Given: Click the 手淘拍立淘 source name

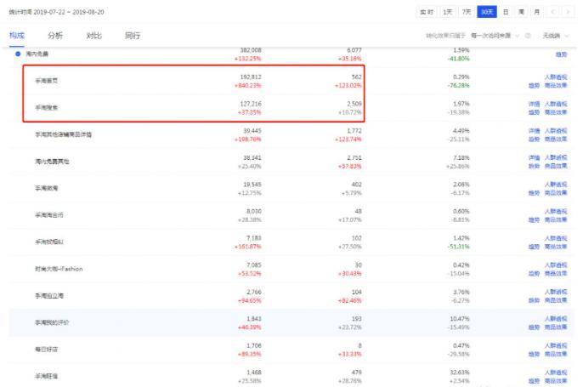Looking at the screenshot, I should pyautogui.click(x=49, y=296).
